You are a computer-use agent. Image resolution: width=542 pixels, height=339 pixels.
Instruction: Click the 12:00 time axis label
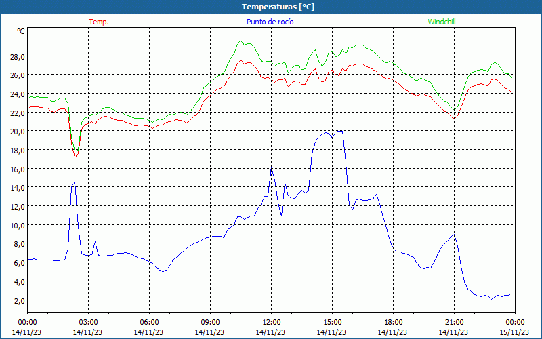(x=272, y=323)
